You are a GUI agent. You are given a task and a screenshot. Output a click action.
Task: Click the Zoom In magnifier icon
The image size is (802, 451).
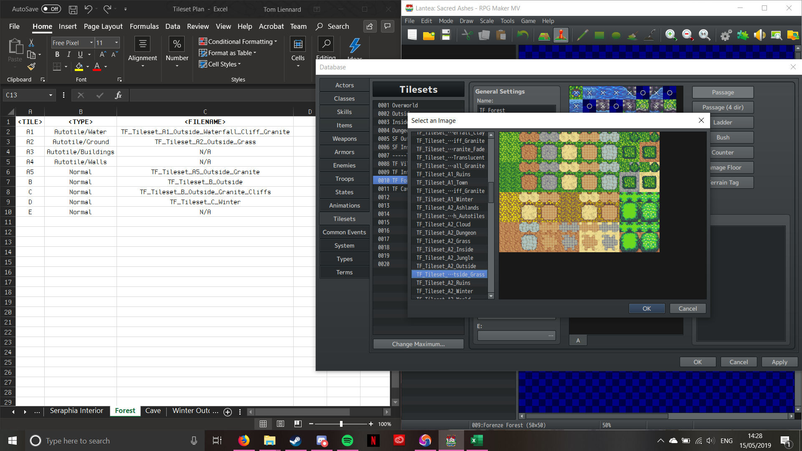[671, 35]
